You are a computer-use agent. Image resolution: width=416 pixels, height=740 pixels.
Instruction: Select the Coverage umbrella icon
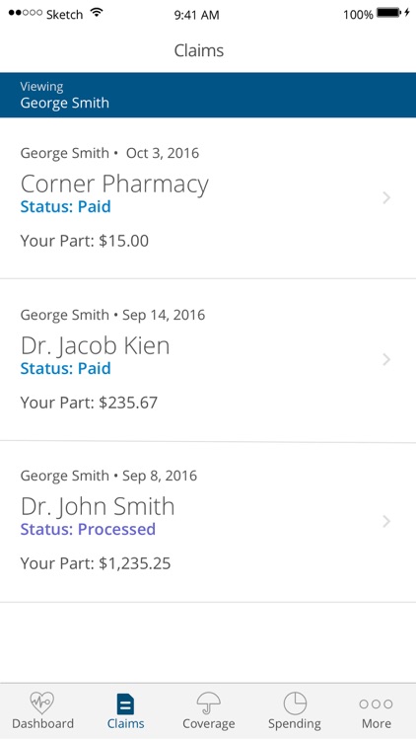click(x=208, y=703)
